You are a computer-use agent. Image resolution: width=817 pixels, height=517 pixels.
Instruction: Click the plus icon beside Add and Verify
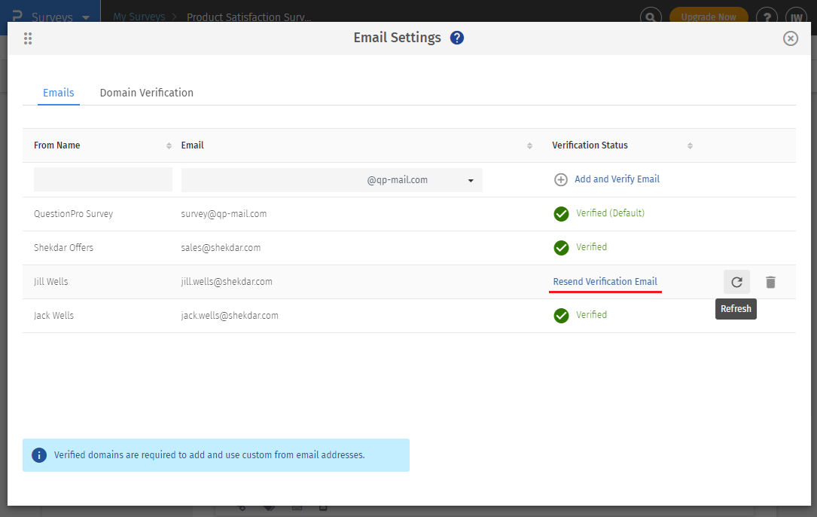click(x=561, y=179)
